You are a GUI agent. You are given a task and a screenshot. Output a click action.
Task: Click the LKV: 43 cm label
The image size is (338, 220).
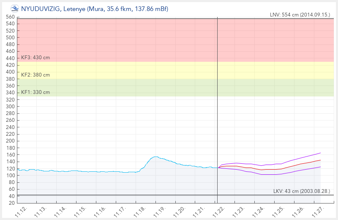pos(302,191)
